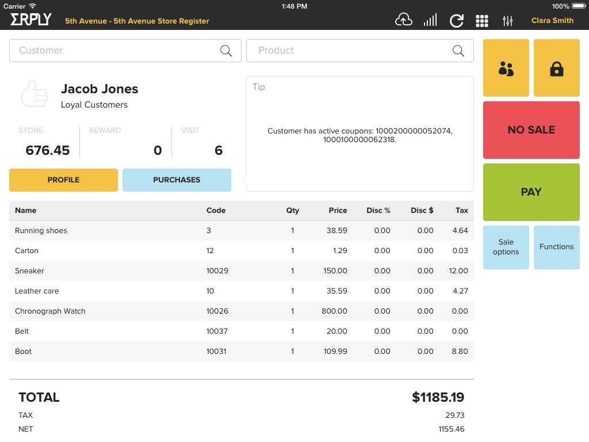Click the magnifier in Product search
This screenshot has height=442, width=589.
(458, 51)
